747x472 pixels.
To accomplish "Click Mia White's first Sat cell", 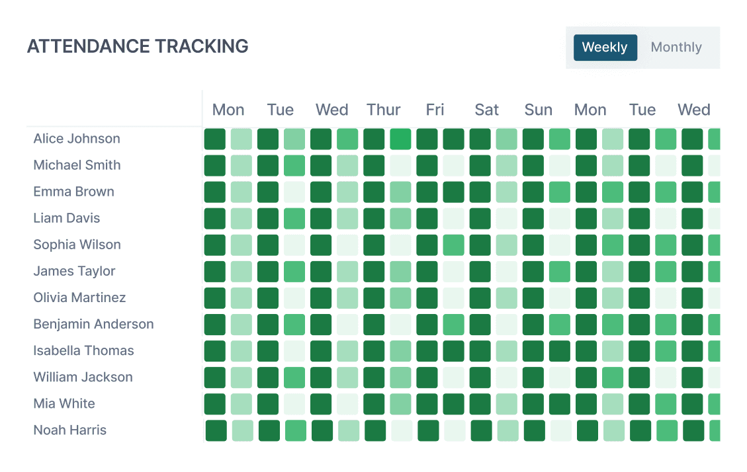I will (480, 404).
